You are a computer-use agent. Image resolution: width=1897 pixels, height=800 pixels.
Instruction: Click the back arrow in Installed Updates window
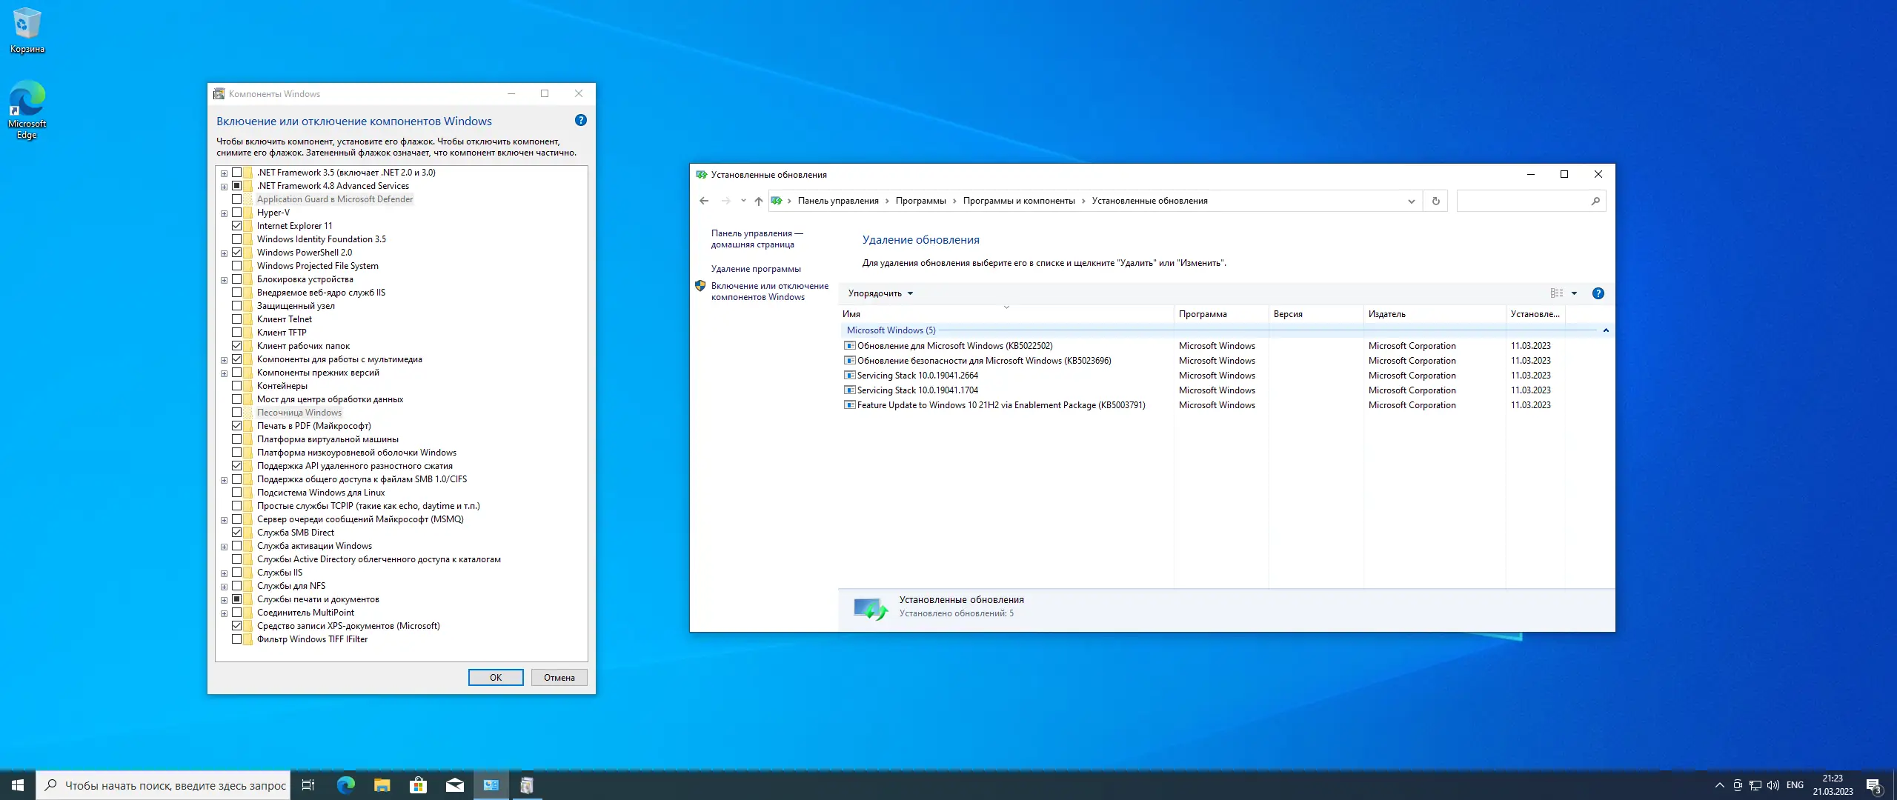click(x=704, y=201)
